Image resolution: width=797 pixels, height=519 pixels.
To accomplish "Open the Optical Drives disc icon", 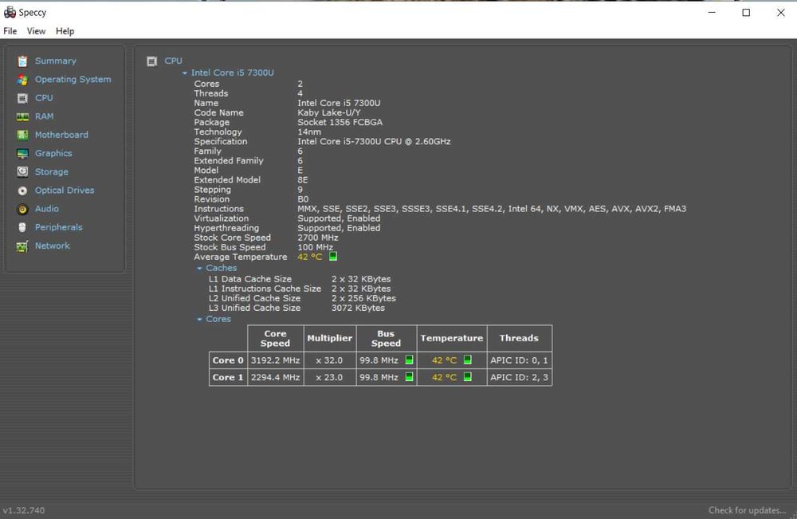I will 22,191.
